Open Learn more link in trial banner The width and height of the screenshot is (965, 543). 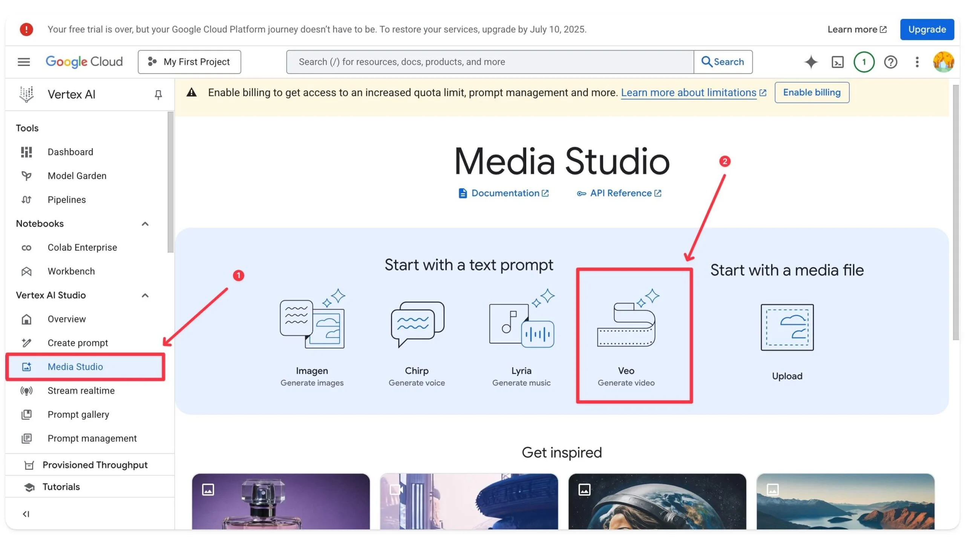click(x=856, y=29)
